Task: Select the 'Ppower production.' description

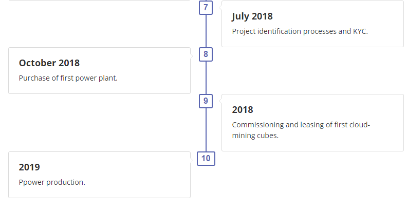Action: 52,182
